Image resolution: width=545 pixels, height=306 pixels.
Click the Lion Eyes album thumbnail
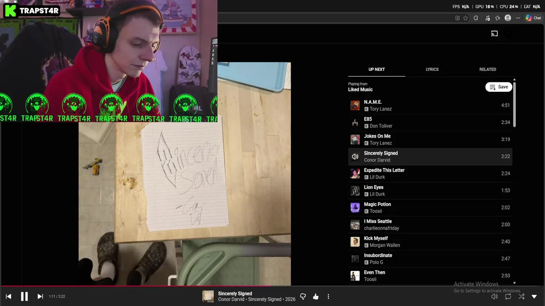point(355,190)
